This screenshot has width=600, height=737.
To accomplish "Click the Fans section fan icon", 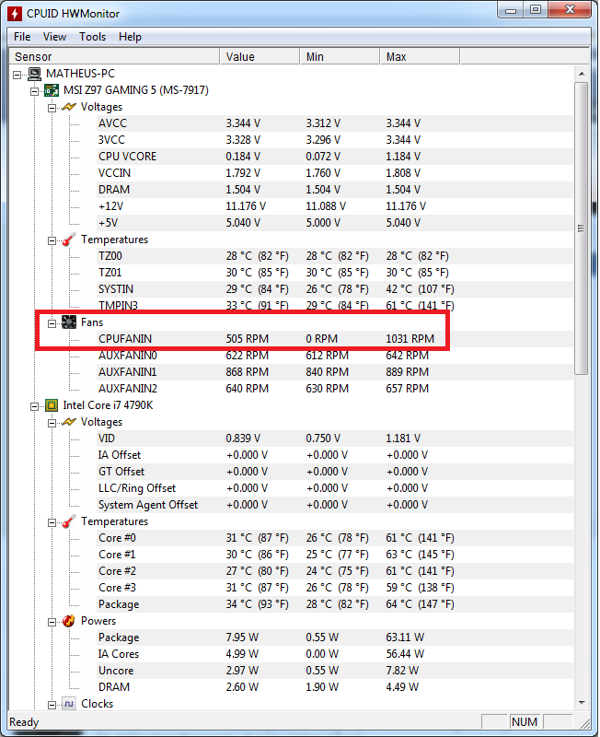I will [x=69, y=322].
